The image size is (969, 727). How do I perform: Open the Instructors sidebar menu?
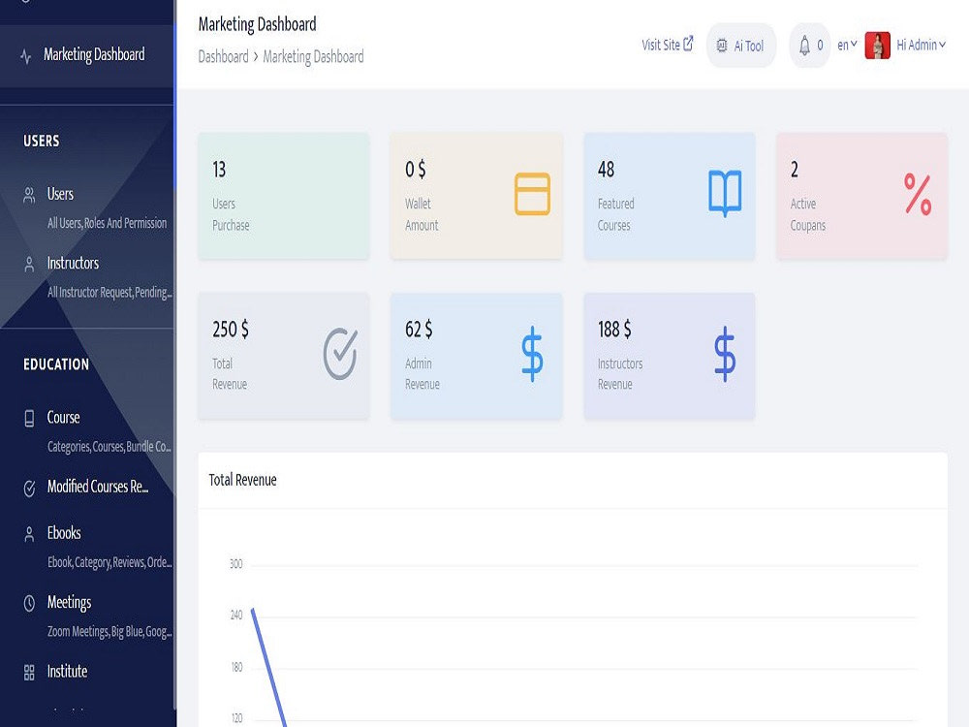(x=73, y=264)
